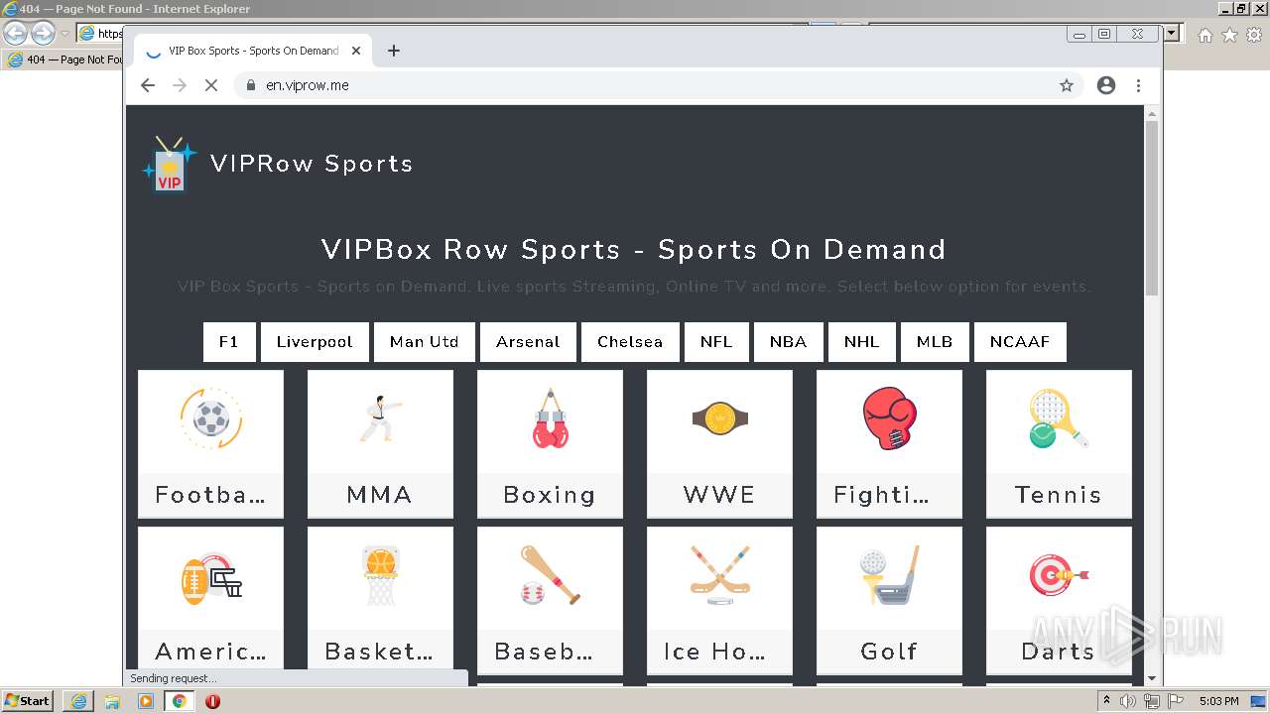Select the VIP Box Sports Chrome tab
The image size is (1270, 714).
pos(253,51)
